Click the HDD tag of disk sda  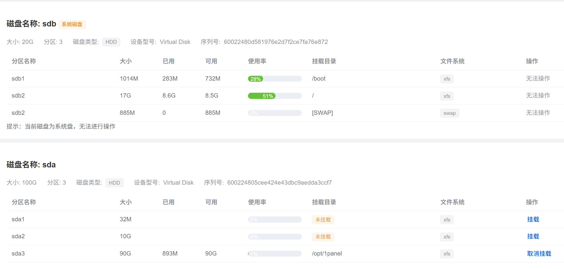click(114, 183)
